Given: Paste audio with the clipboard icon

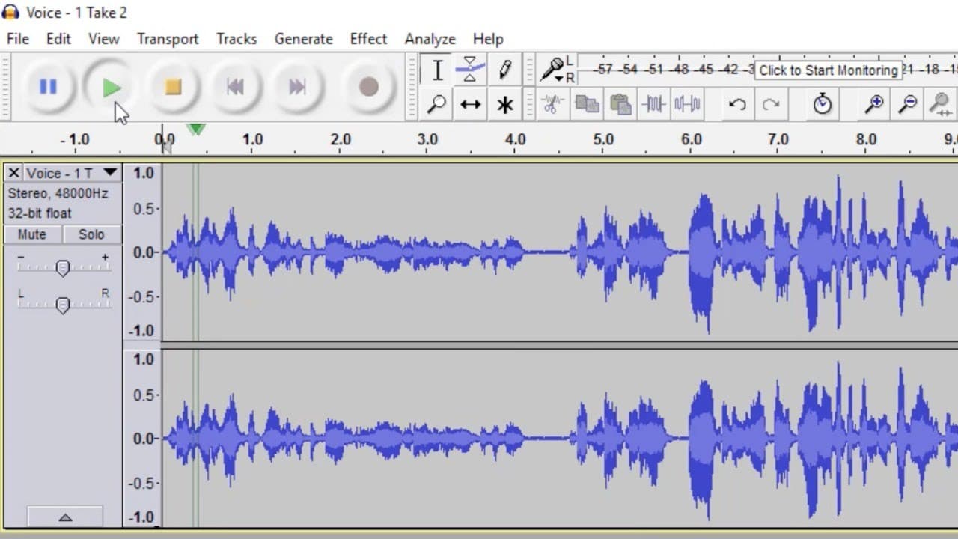Looking at the screenshot, I should 620,104.
